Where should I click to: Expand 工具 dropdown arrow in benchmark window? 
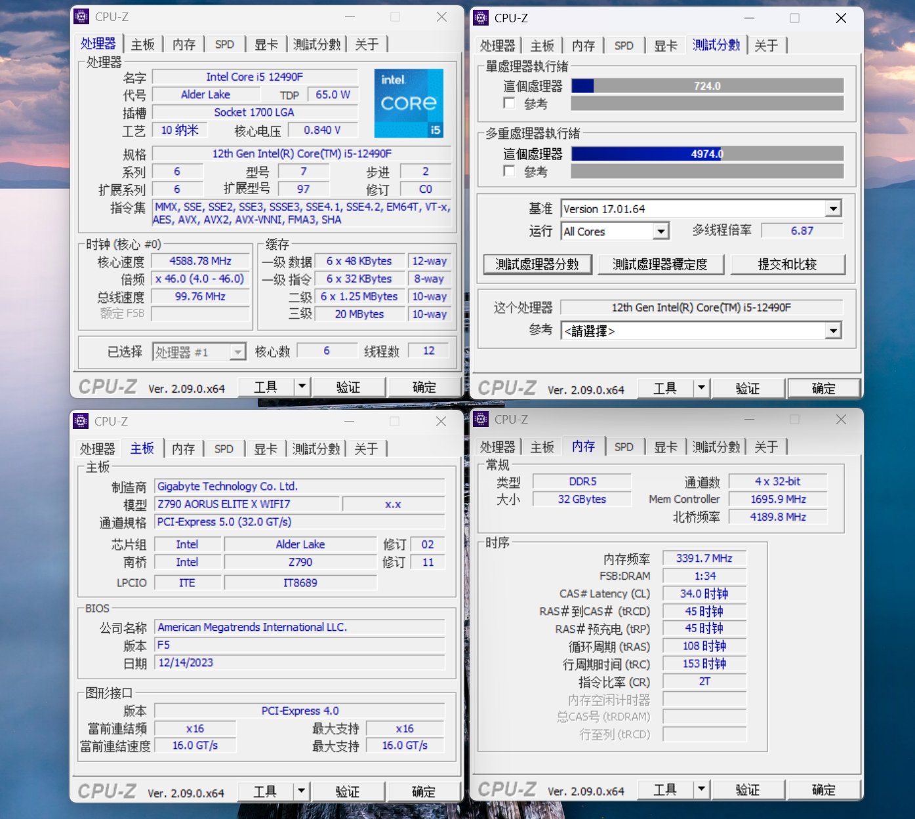tap(701, 388)
